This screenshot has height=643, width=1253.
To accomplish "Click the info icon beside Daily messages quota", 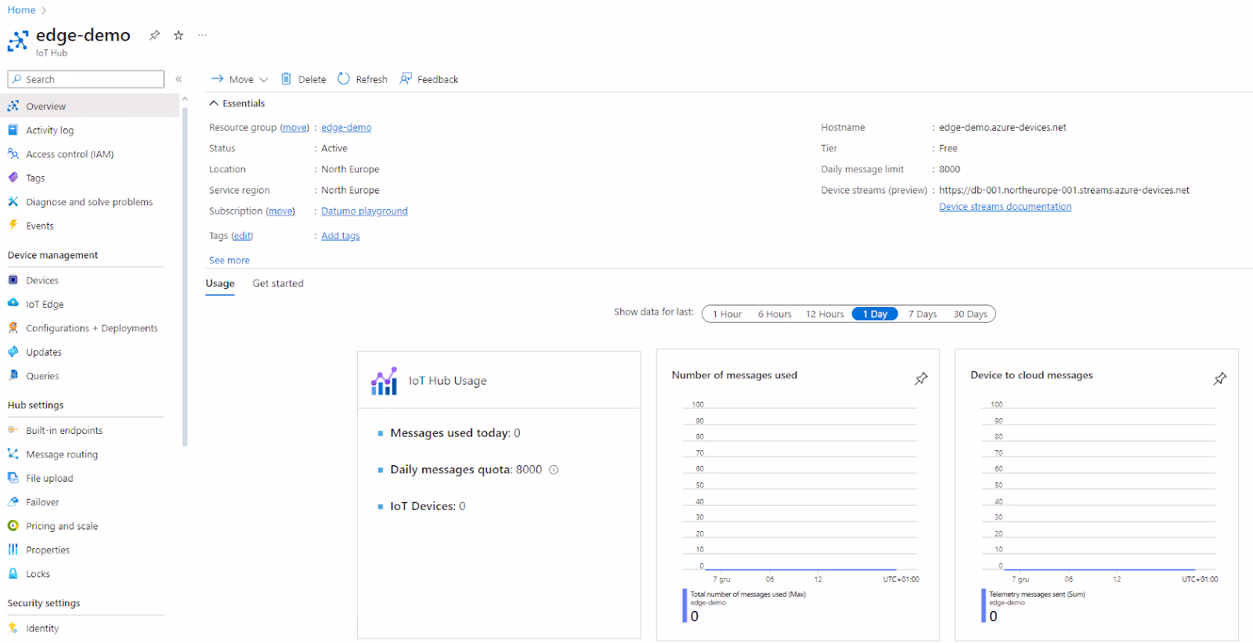I will [x=554, y=470].
